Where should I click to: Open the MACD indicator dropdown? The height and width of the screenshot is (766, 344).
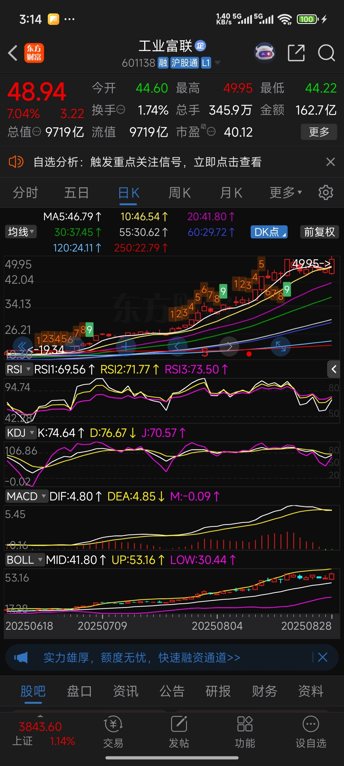tap(27, 496)
